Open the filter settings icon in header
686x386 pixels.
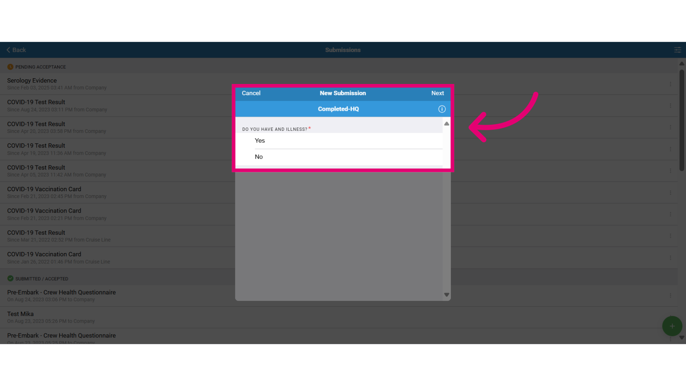point(677,50)
